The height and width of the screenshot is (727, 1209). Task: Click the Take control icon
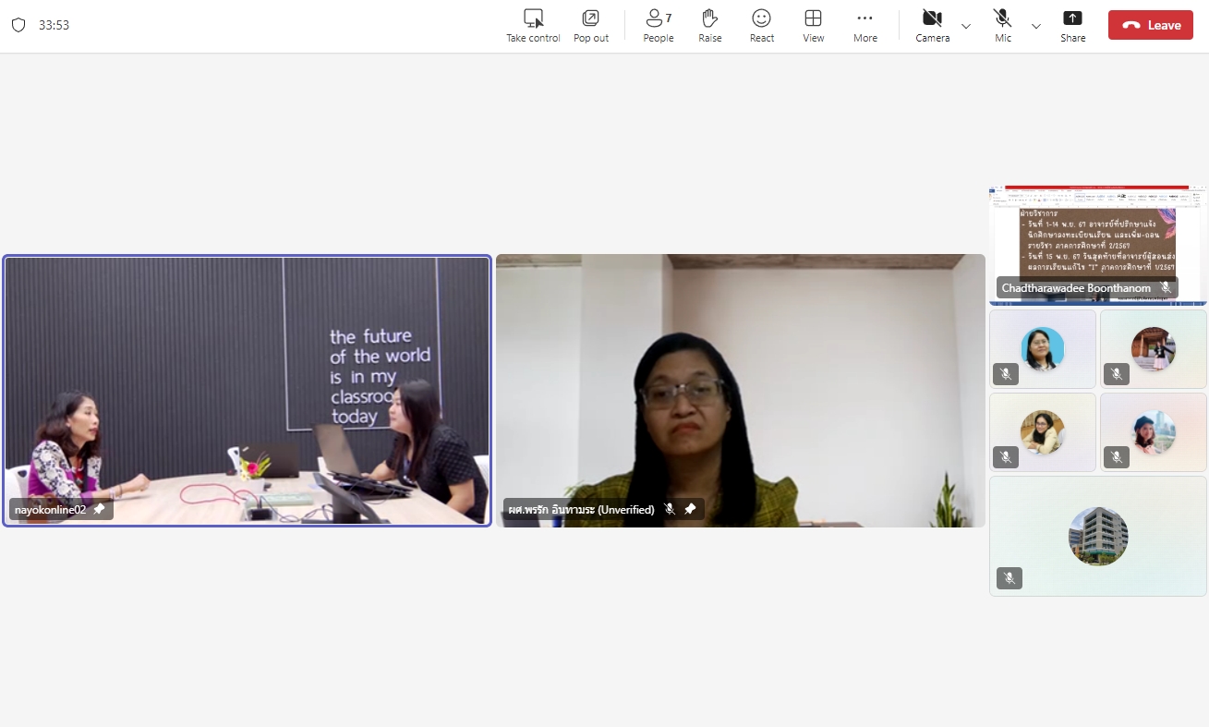tap(533, 19)
